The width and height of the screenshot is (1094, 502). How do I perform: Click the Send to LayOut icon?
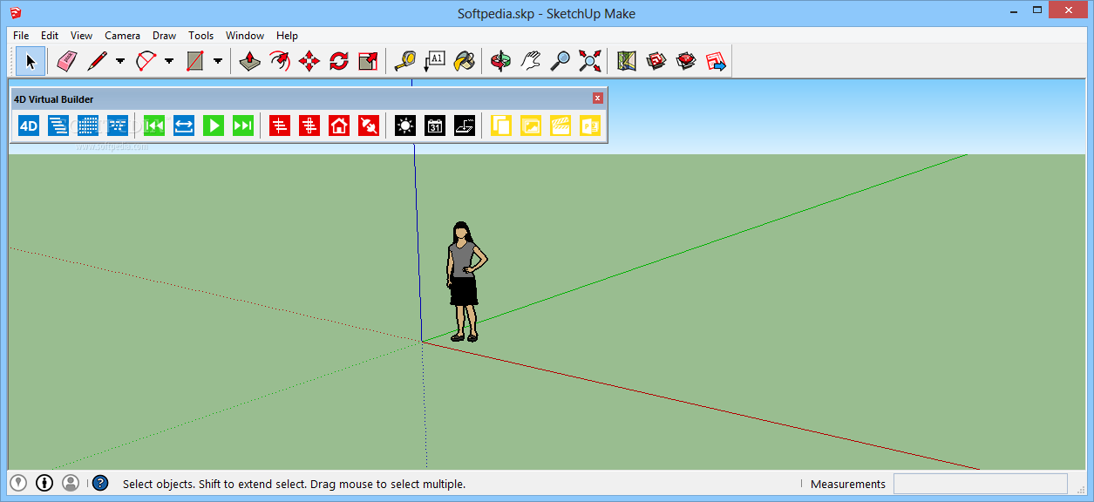pyautogui.click(x=716, y=61)
